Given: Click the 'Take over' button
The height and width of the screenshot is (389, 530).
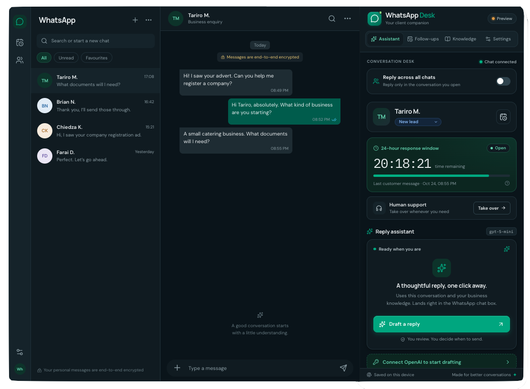Looking at the screenshot, I should [492, 208].
